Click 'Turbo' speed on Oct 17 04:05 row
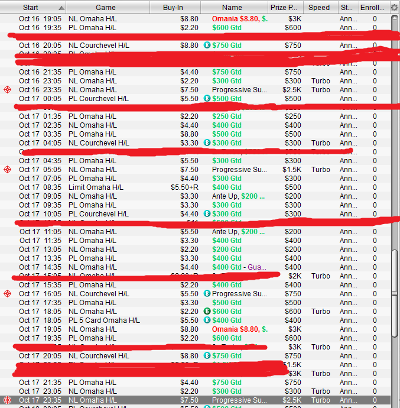 click(321, 143)
